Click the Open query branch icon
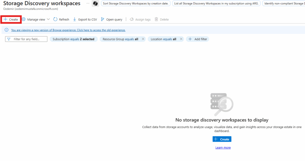The height and width of the screenshot is (161, 305). point(102,19)
